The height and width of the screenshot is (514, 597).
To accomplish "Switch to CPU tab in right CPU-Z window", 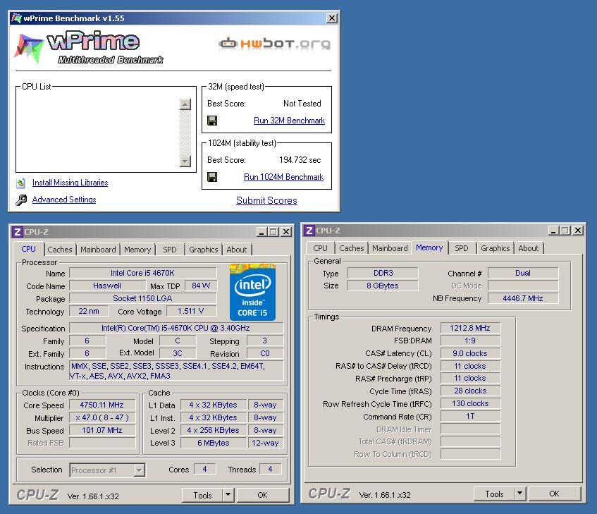I will coord(320,248).
